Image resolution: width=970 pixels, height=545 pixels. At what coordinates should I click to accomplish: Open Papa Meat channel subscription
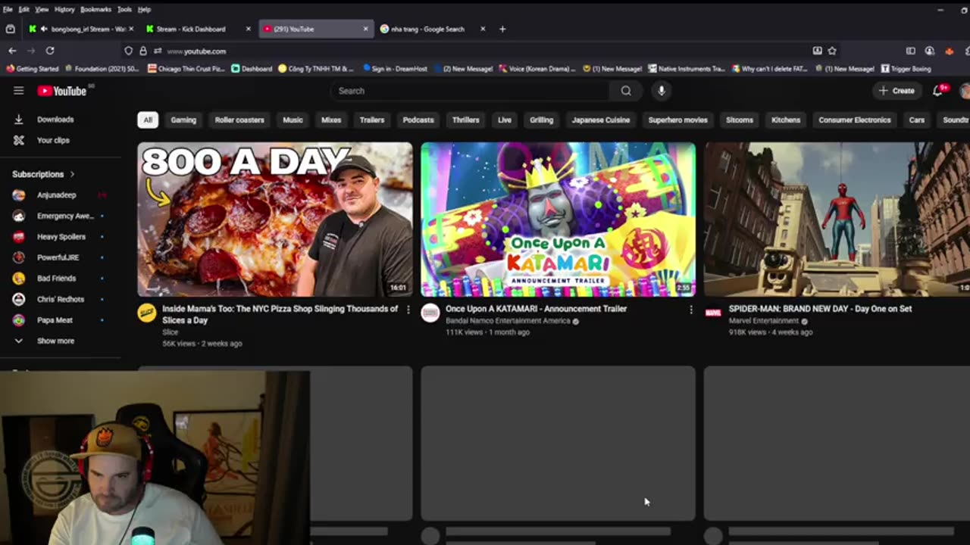[57, 320]
